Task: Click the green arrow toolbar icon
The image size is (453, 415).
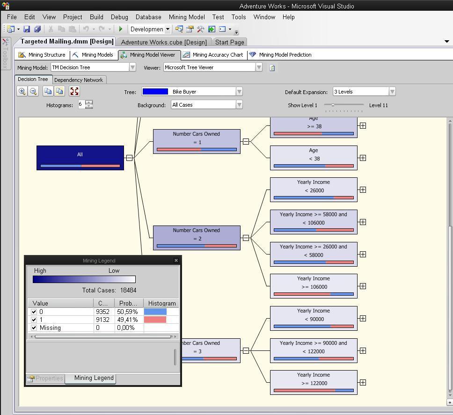Action: coord(212,29)
